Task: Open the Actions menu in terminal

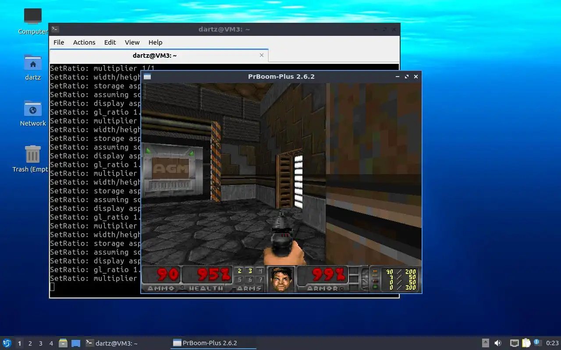Action: 84,42
